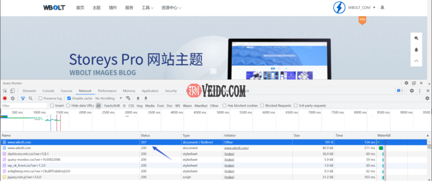The width and height of the screenshot is (432, 181).
Task: Enable the Preserve log checkbox
Action: 40,98
